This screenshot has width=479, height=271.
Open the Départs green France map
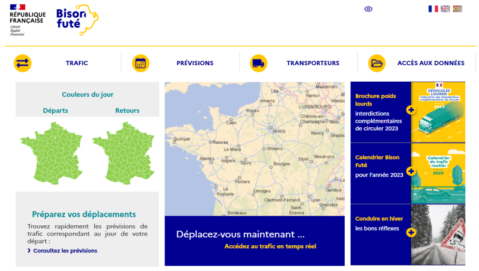click(51, 153)
